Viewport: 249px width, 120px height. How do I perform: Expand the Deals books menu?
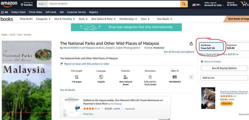(x=83, y=19)
